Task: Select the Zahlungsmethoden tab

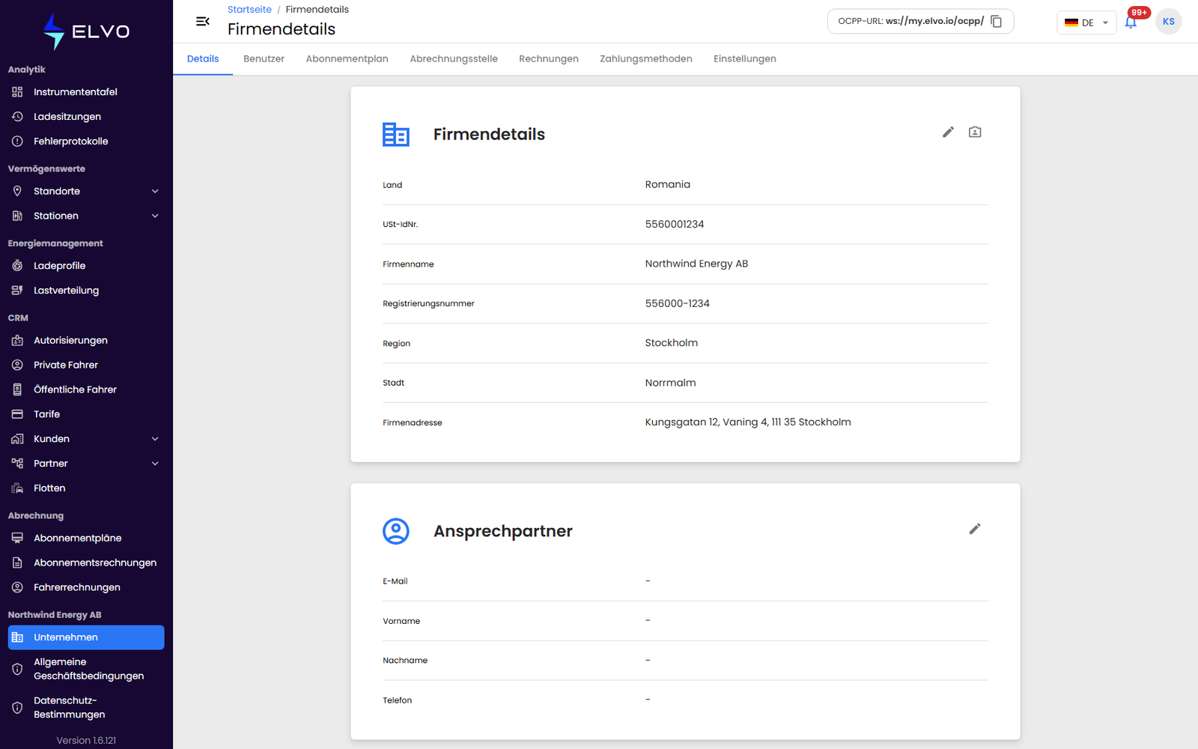Action: pyautogui.click(x=646, y=59)
